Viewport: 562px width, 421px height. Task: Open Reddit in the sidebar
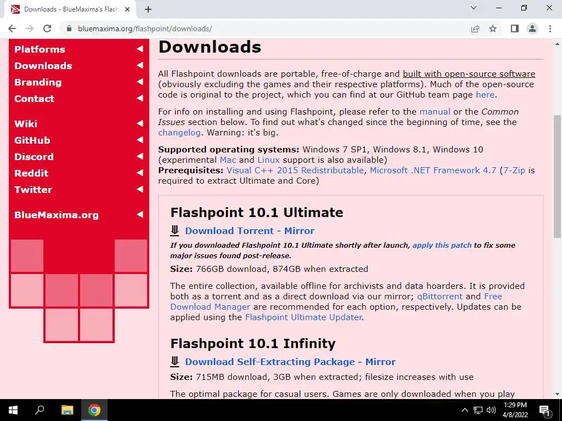[31, 173]
